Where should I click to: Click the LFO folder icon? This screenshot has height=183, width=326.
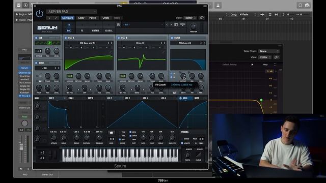coord(111,132)
